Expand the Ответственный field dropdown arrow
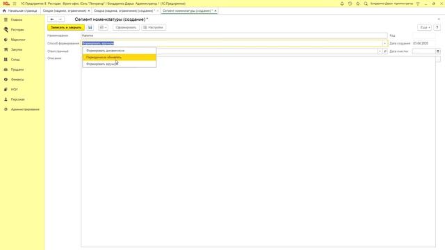The height and width of the screenshot is (250, 445). (x=380, y=51)
